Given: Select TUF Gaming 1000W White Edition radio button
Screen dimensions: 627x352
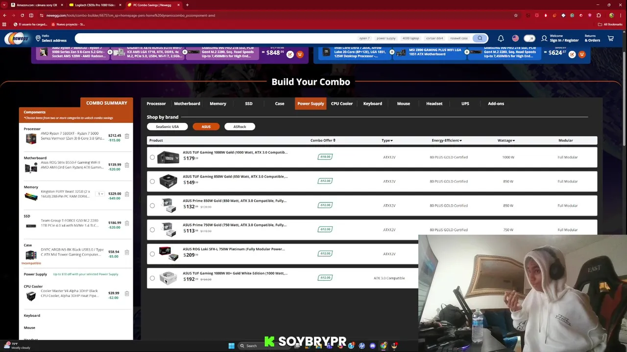Looking at the screenshot, I should tap(152, 278).
